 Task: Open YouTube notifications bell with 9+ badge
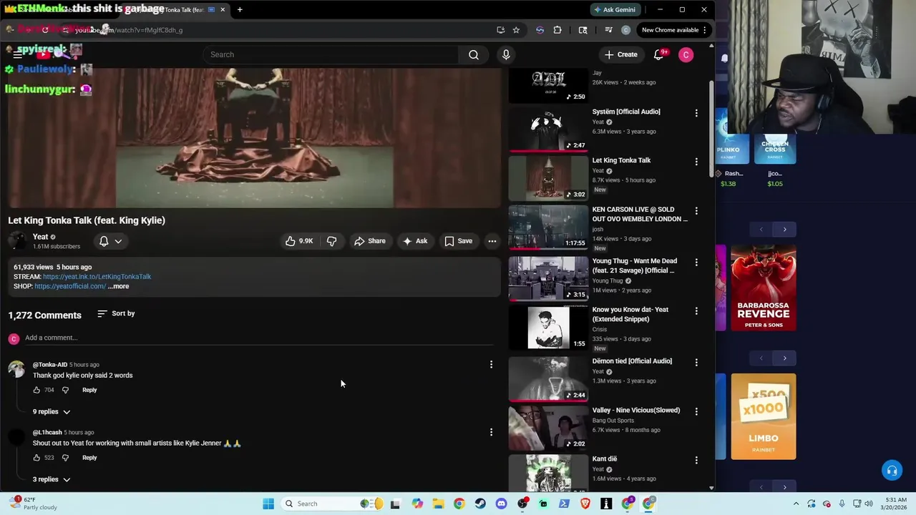659,54
